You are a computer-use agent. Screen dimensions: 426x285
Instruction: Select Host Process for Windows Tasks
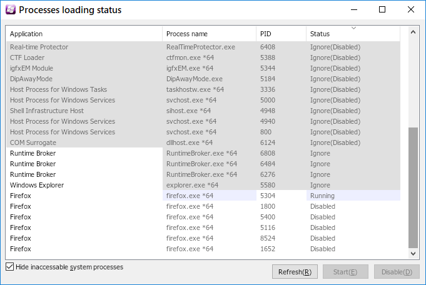tap(203, 89)
